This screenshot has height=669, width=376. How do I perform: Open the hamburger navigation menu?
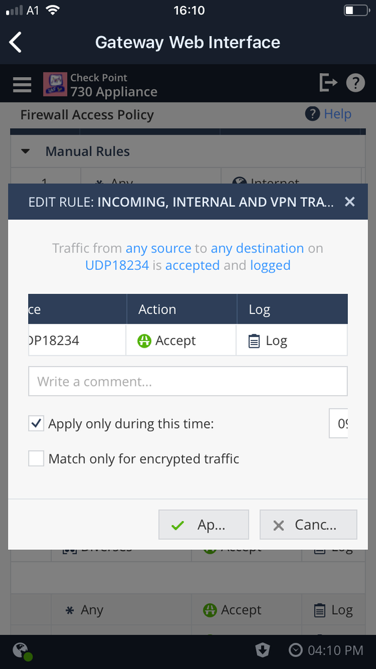click(x=21, y=84)
